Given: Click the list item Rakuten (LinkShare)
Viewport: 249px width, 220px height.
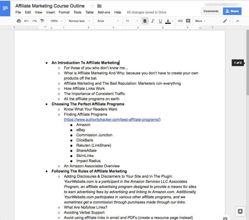Looking at the screenshot, I should pyautogui.click(x=94, y=146).
